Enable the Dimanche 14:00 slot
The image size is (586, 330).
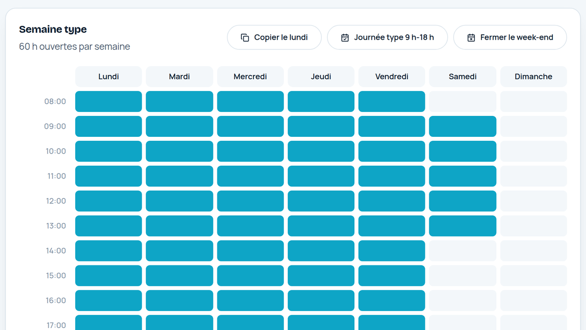point(533,251)
